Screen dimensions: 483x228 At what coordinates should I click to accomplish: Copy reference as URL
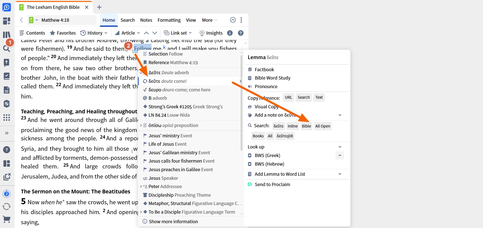coord(288,97)
